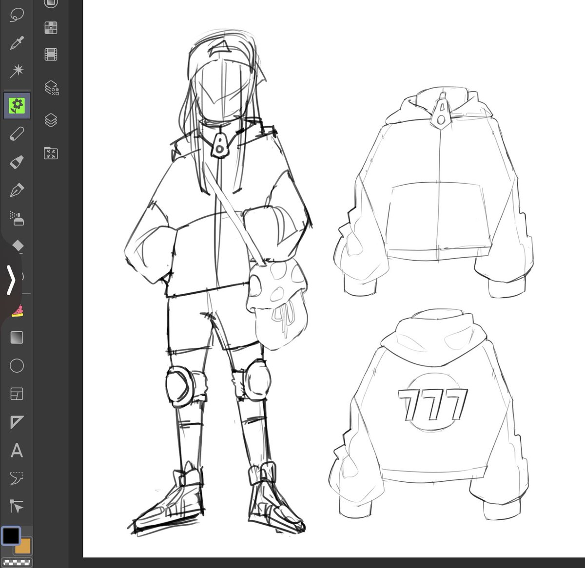
Task: Select the Text tool
Action: [x=18, y=451]
